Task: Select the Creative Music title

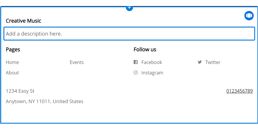Action: click(x=23, y=21)
